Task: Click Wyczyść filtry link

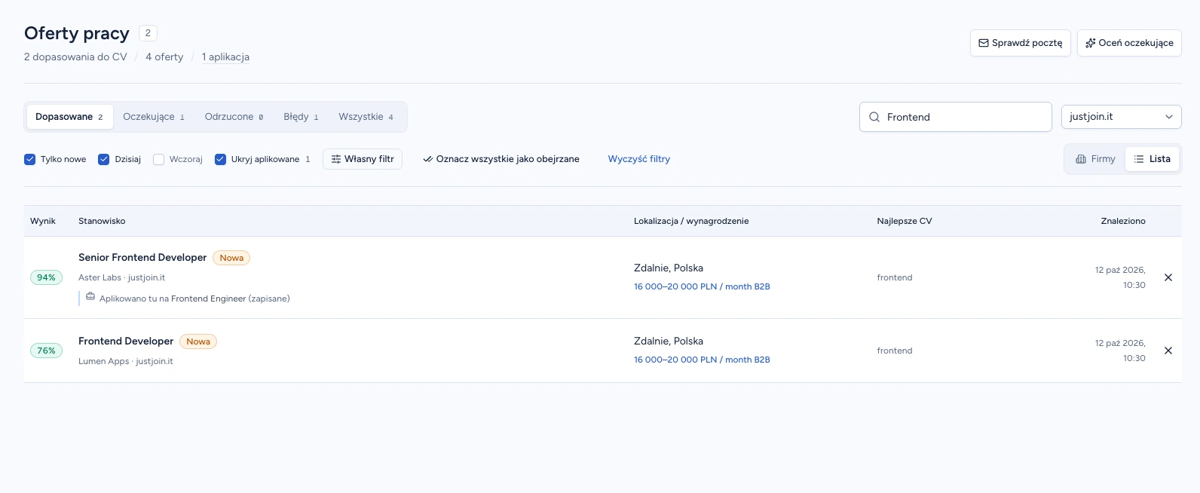Action: [x=639, y=159]
